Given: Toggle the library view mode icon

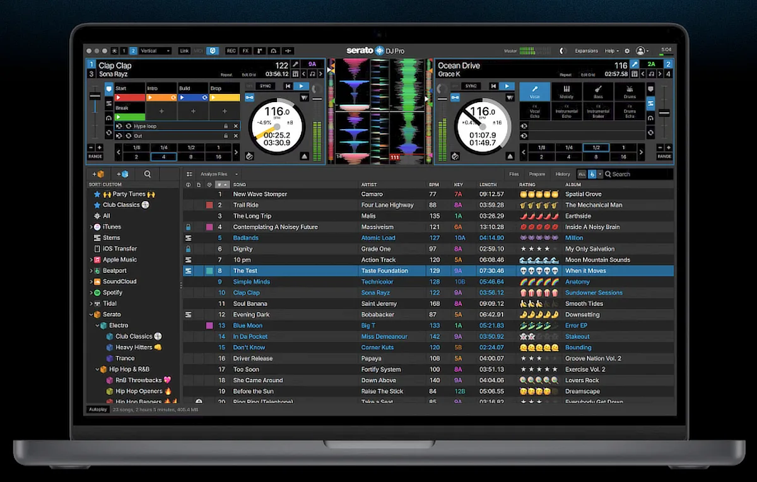Looking at the screenshot, I should [x=190, y=174].
